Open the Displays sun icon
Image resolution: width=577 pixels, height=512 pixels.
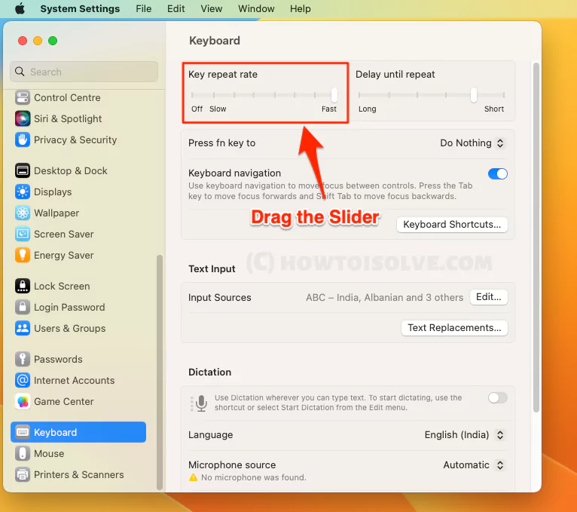point(23,192)
